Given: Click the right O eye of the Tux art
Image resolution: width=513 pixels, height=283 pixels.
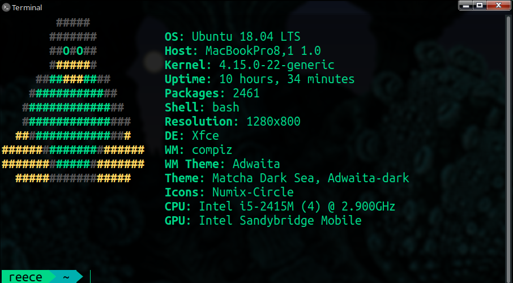Looking at the screenshot, I should click(79, 51).
